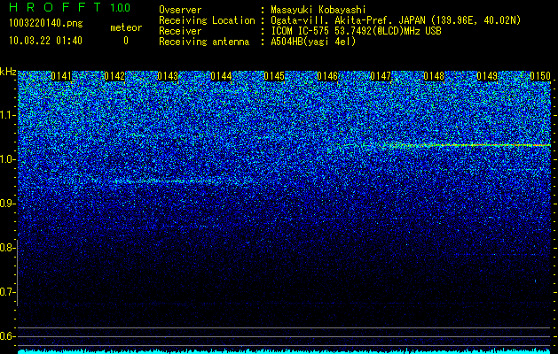Click the cyan signal level strip at the bottom
The image size is (558, 354).
pos(284,351)
